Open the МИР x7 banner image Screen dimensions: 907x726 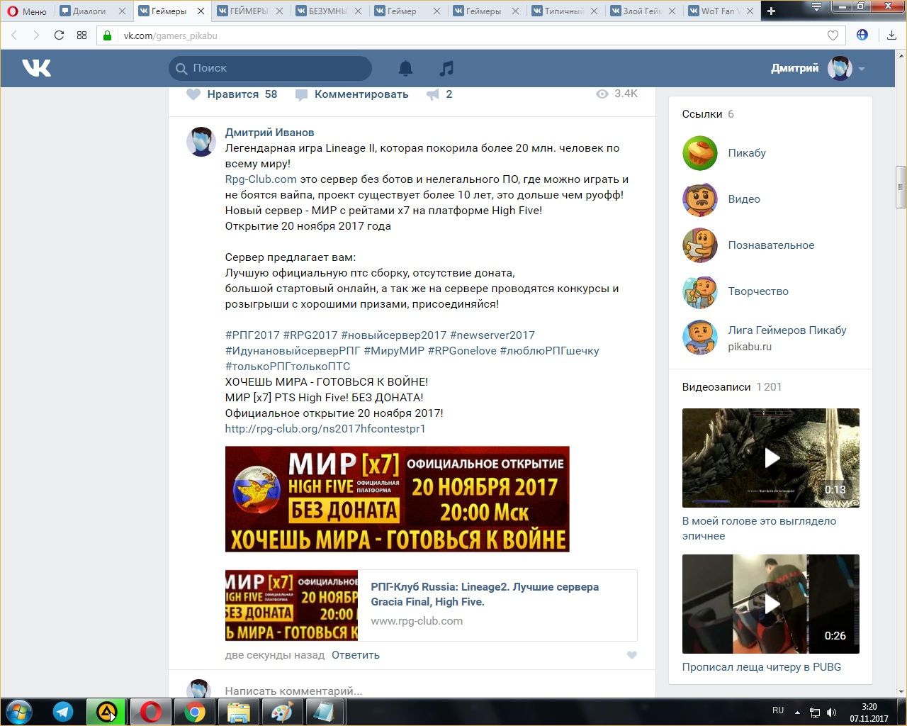tap(398, 499)
